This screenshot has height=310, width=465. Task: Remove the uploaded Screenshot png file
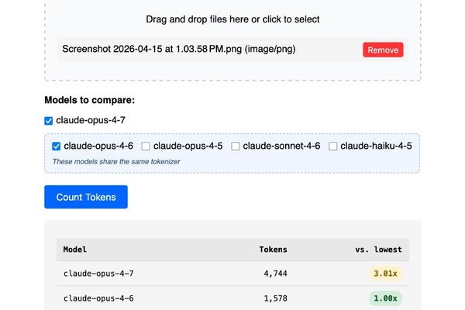[x=383, y=50]
